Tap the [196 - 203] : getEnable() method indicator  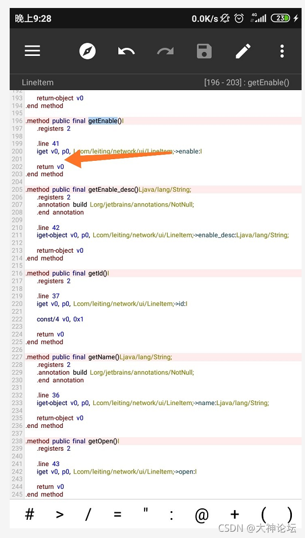tap(247, 82)
